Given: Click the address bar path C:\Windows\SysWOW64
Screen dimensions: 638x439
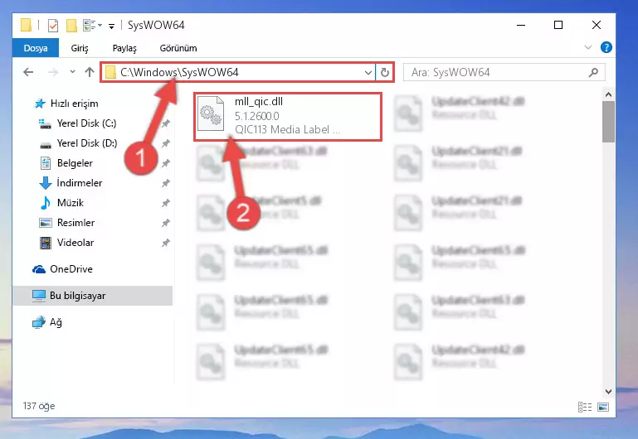Looking at the screenshot, I should point(179,72).
